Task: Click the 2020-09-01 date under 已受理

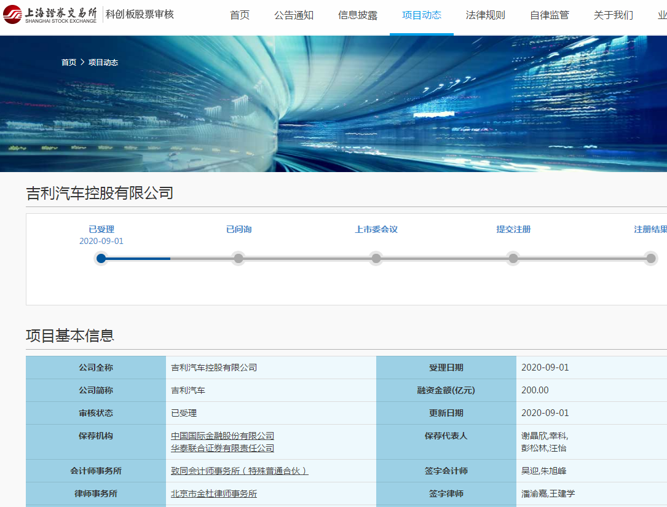Action: click(x=101, y=241)
